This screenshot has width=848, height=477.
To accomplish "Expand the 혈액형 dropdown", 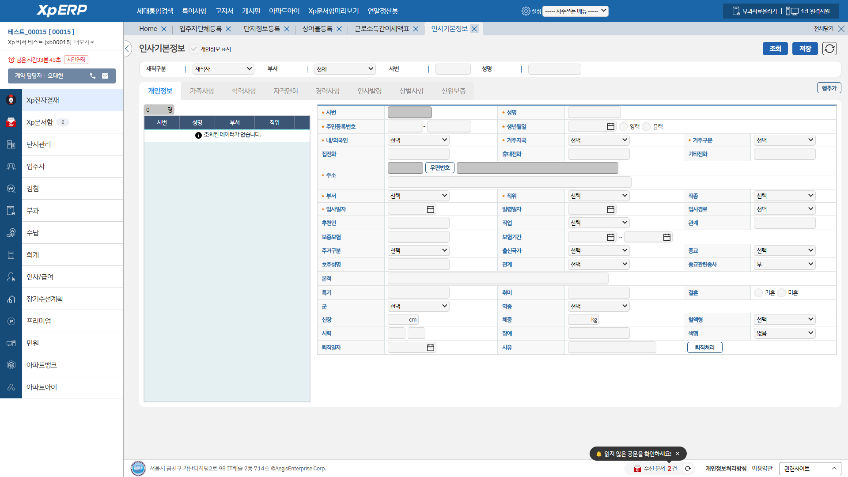I will coord(784,319).
